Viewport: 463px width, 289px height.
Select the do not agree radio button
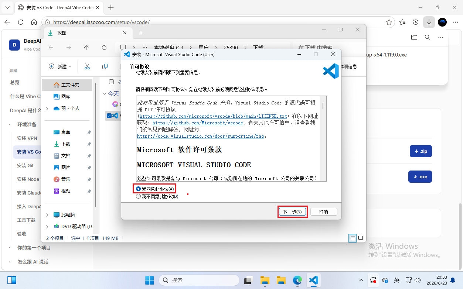click(138, 196)
